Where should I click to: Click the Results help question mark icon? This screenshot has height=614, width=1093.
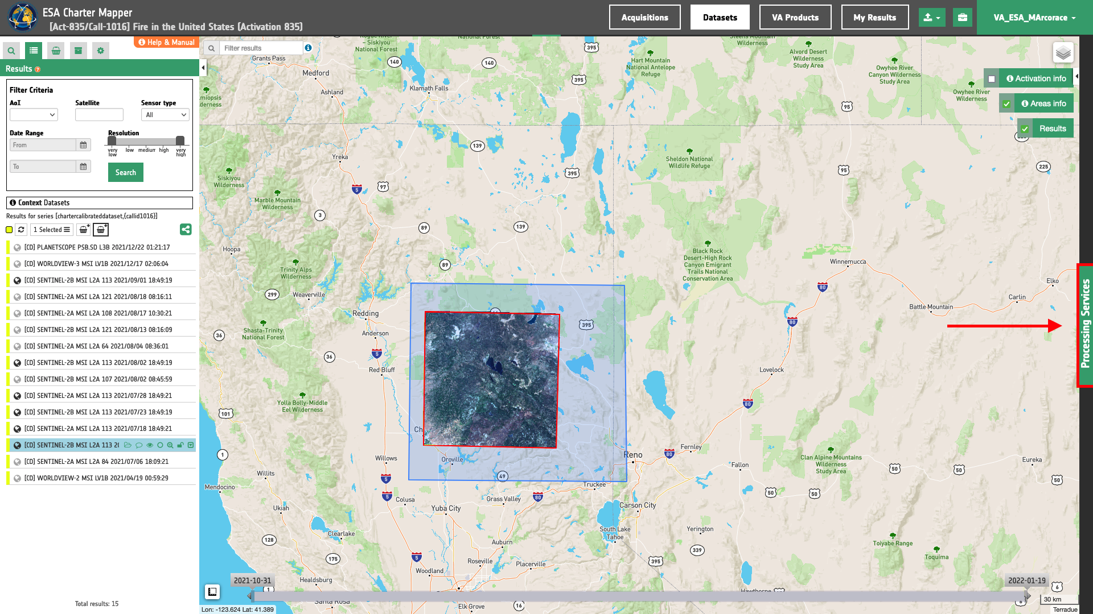38,69
